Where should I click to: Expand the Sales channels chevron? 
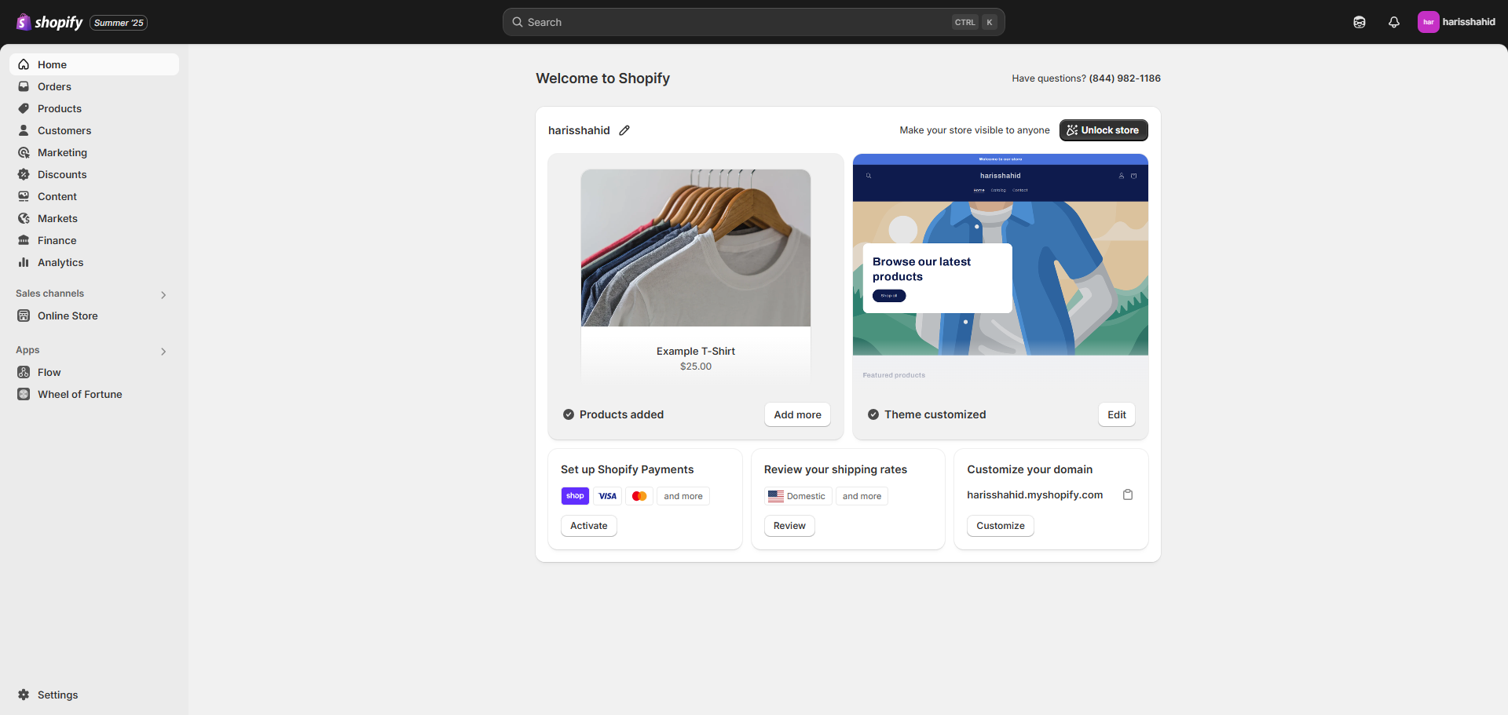pyautogui.click(x=163, y=295)
